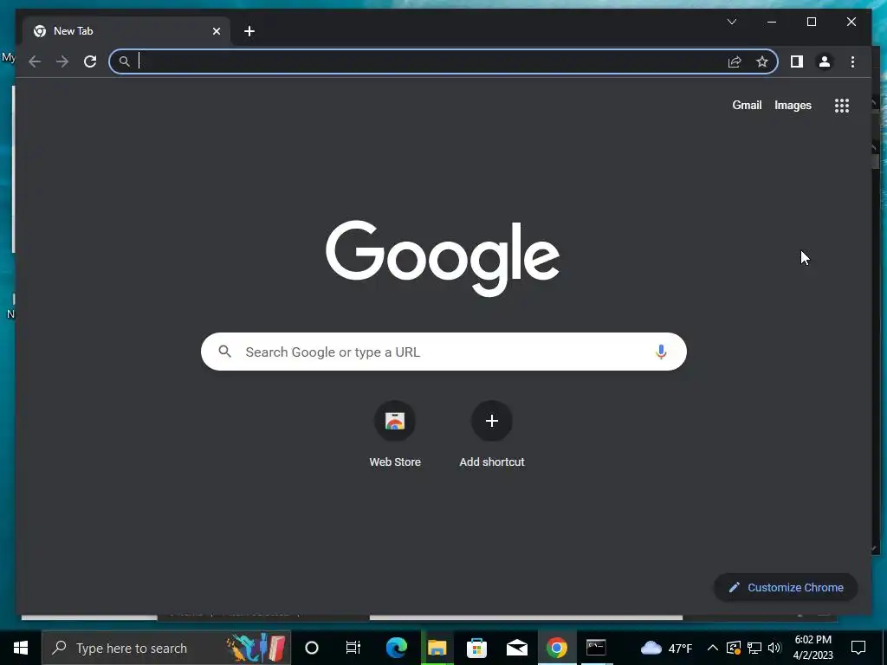Show hidden system tray icons
The width and height of the screenshot is (887, 665).
[x=713, y=648]
